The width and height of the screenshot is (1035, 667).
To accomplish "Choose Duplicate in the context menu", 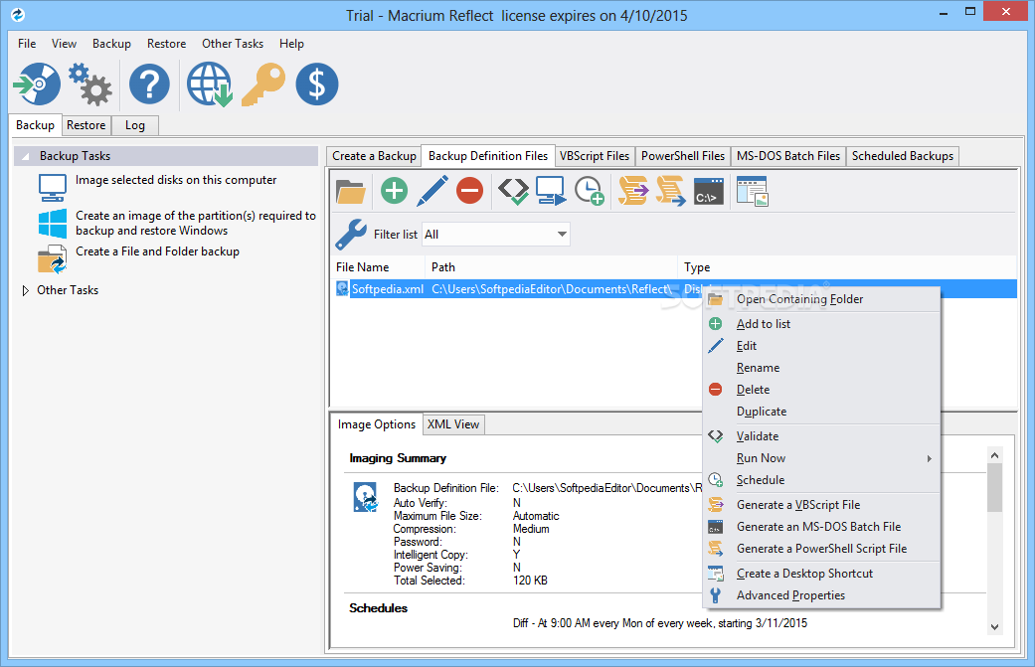I will [x=821, y=412].
